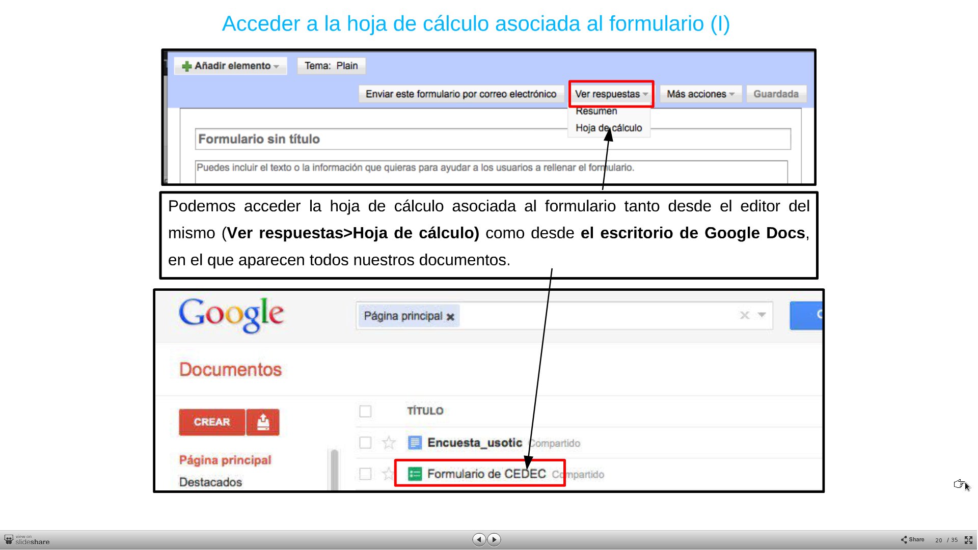Tick the TÍTULO select-all checkbox

click(x=365, y=411)
